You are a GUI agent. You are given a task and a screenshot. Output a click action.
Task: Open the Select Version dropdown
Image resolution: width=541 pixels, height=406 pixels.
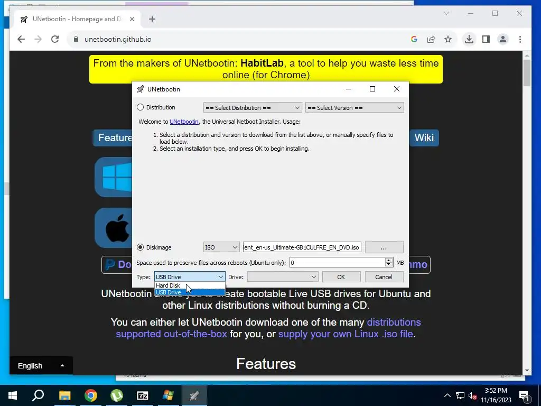(x=355, y=108)
